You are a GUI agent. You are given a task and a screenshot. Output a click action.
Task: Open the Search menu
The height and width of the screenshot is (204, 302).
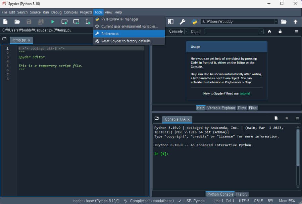point(22,12)
